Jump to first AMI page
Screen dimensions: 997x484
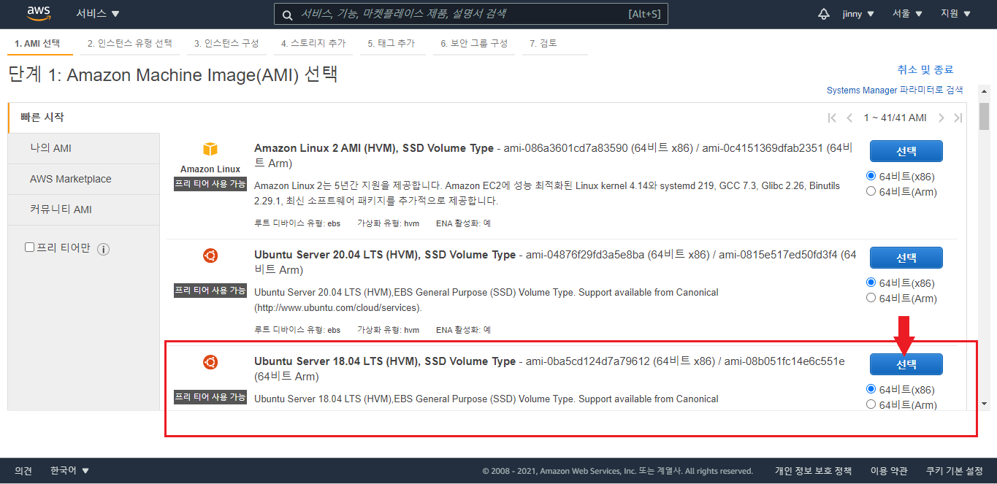pos(832,118)
